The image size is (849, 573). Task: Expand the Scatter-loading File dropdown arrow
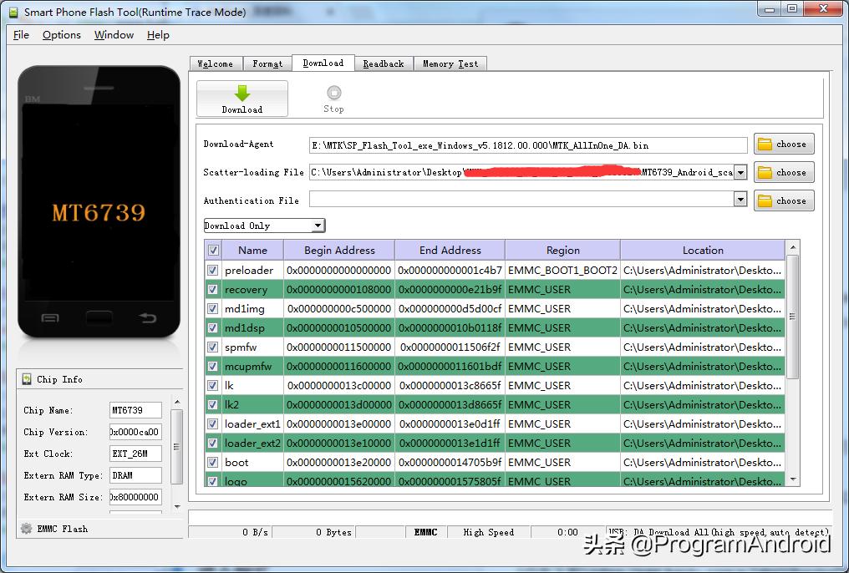[739, 172]
